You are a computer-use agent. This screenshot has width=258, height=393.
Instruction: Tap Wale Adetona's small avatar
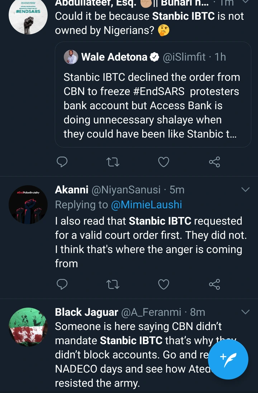(x=71, y=57)
